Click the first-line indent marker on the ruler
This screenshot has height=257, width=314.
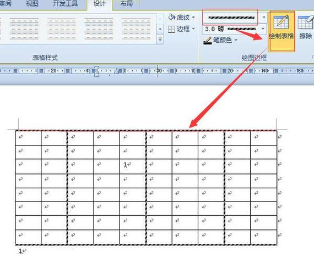(x=96, y=68)
